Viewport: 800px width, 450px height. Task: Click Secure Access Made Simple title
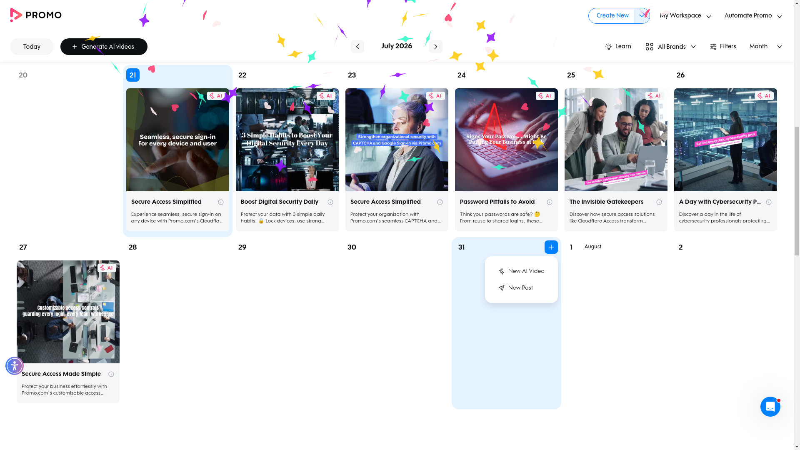(61, 374)
